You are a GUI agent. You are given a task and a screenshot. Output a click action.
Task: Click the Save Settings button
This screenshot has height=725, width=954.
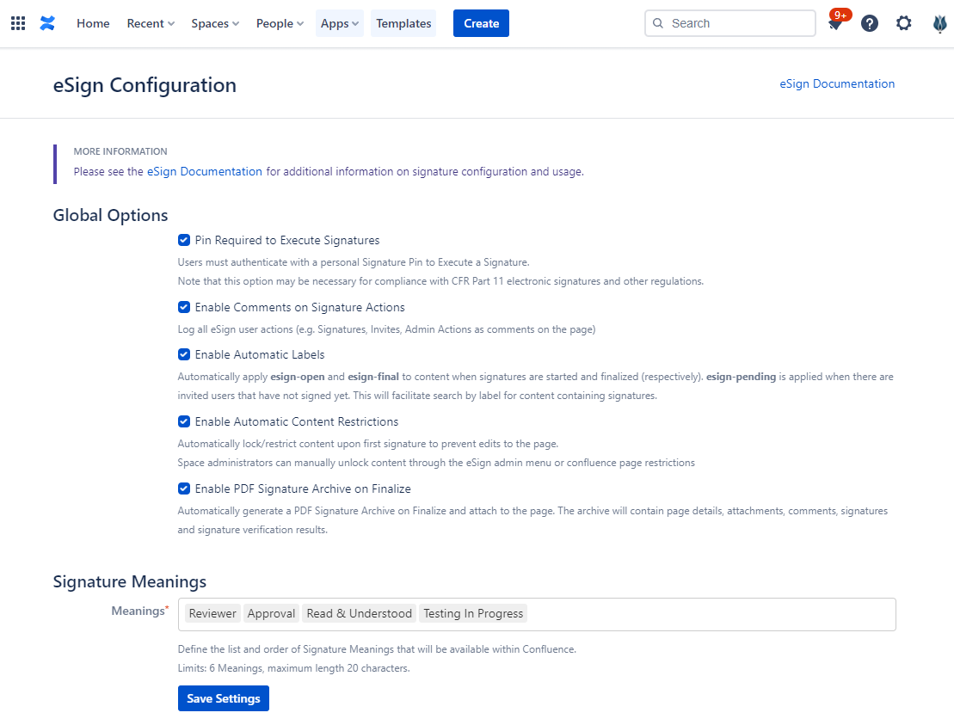(224, 698)
